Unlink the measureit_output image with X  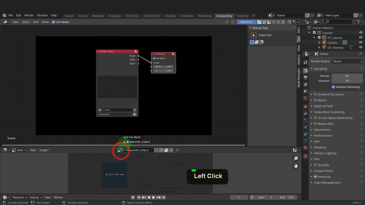[171, 150]
